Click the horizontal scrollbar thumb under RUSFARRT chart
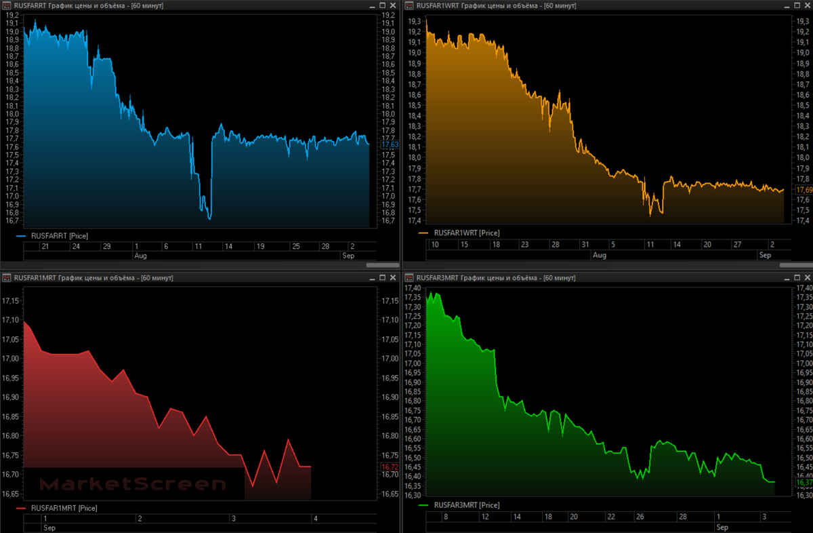Screen dimensions: 813x533 tap(382, 265)
